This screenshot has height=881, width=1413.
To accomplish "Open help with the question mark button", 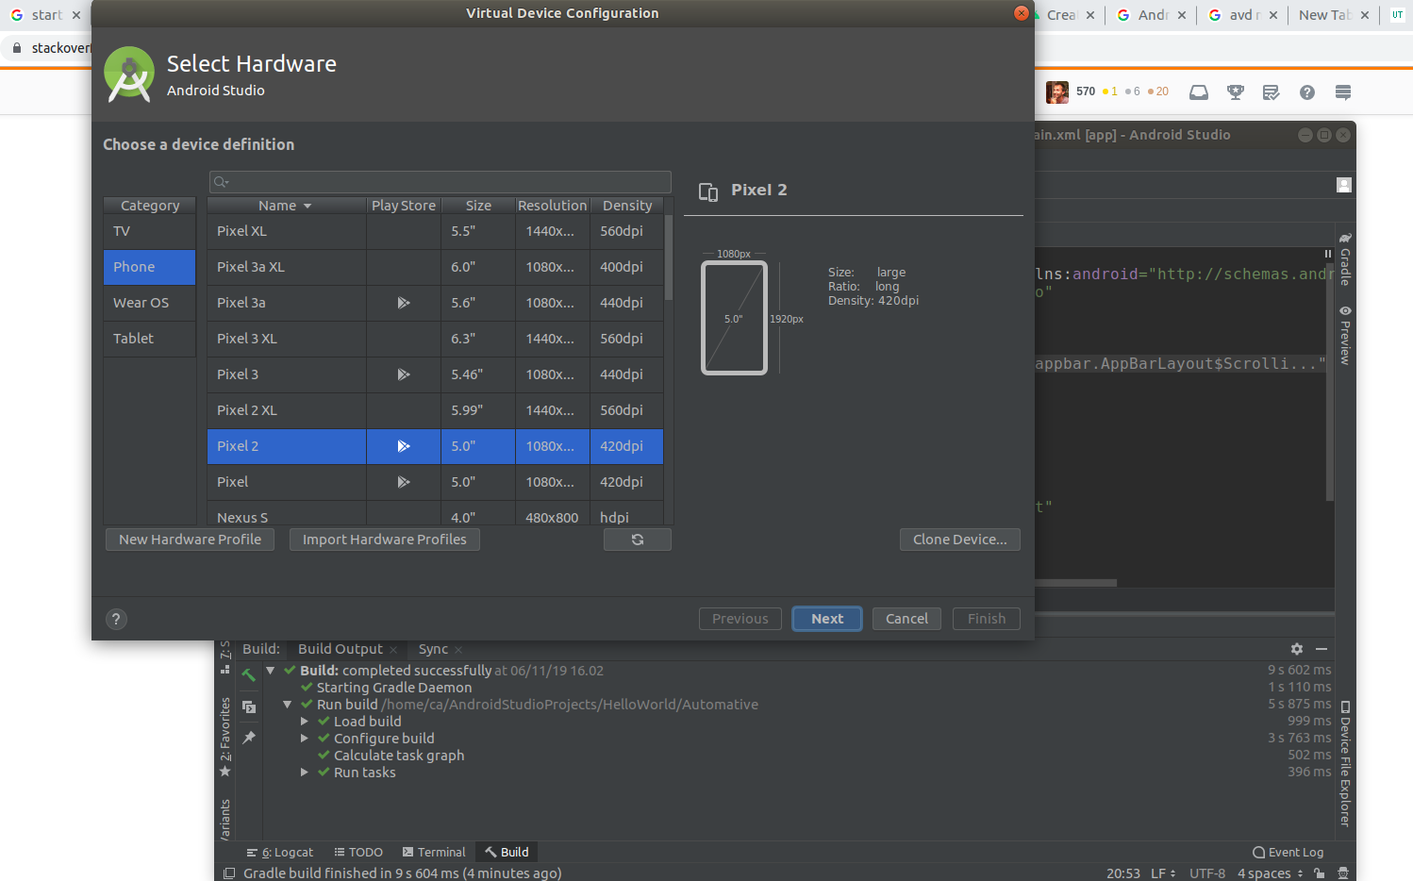I will pyautogui.click(x=116, y=619).
